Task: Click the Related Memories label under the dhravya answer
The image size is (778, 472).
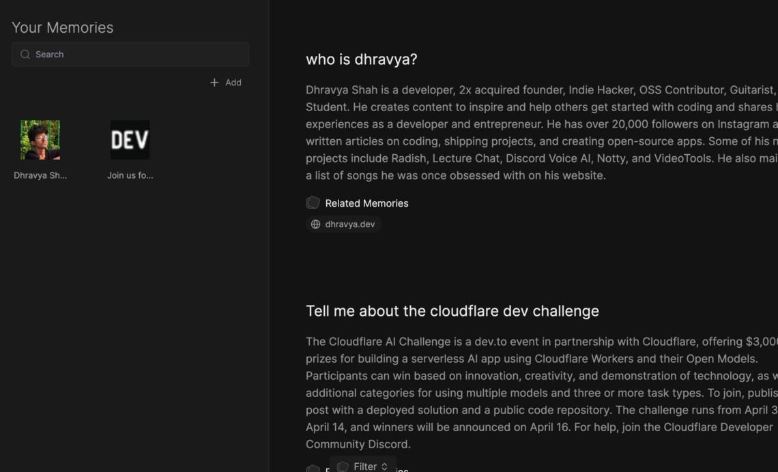Action: tap(366, 203)
